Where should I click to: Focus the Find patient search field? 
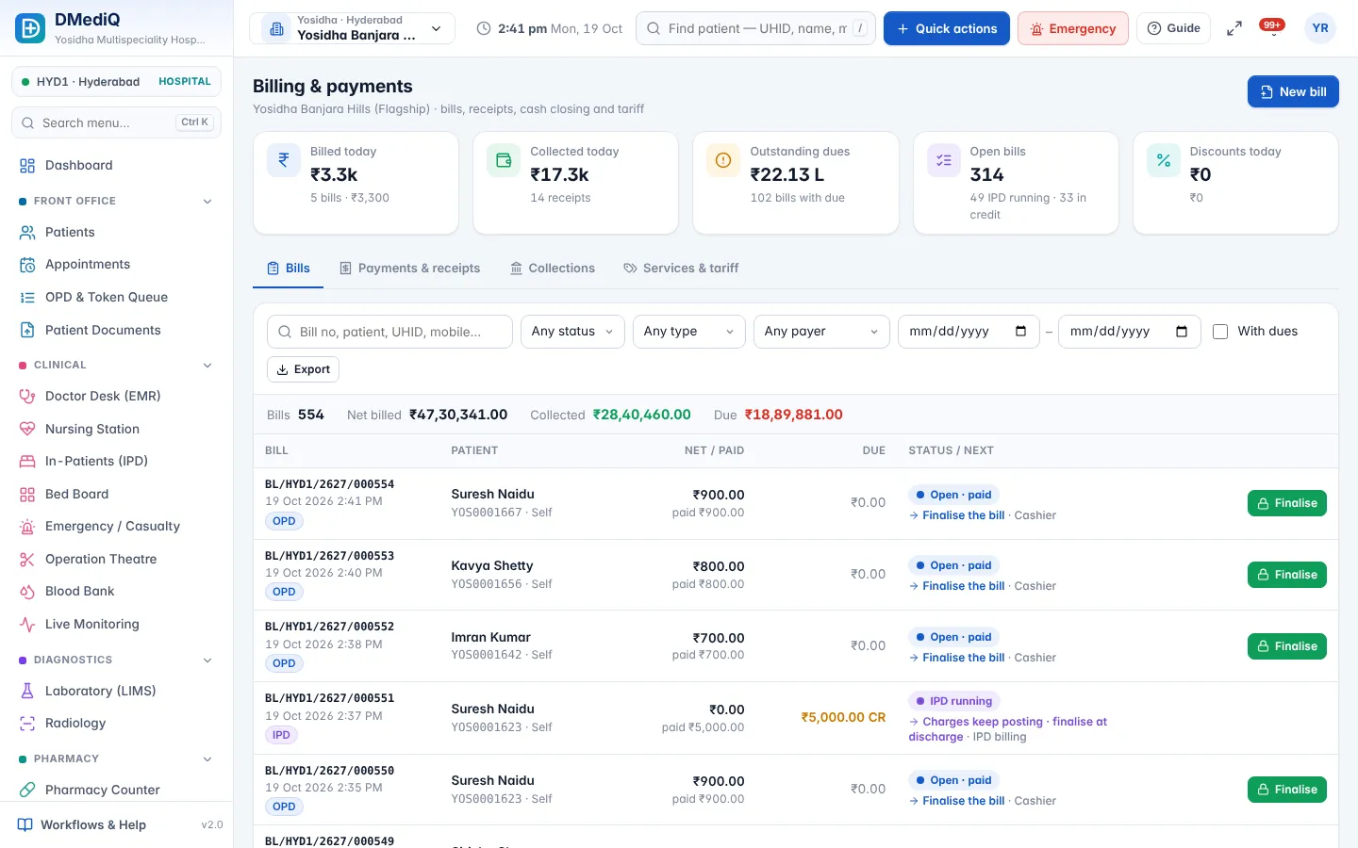(x=755, y=28)
